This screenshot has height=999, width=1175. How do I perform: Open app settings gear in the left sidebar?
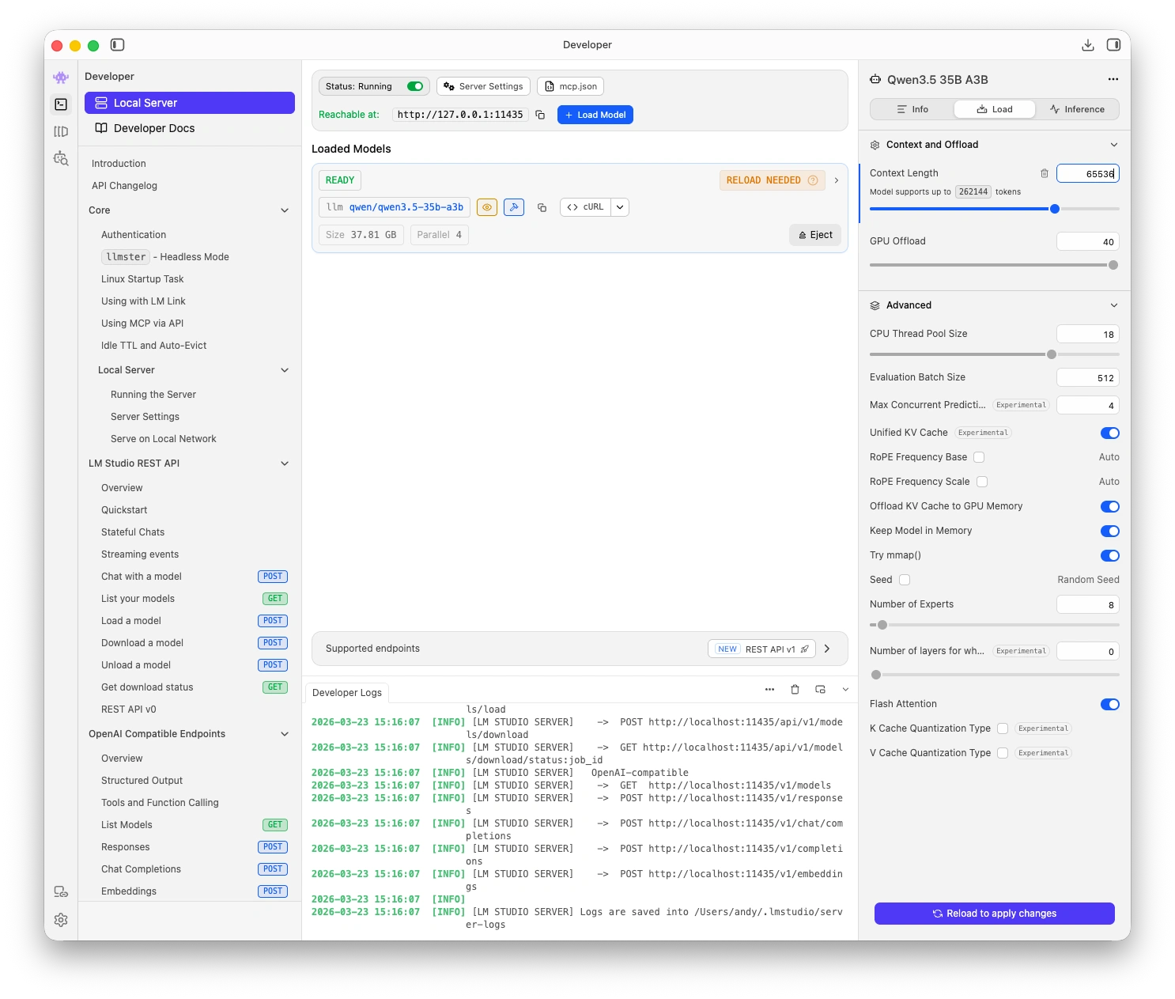point(61,920)
